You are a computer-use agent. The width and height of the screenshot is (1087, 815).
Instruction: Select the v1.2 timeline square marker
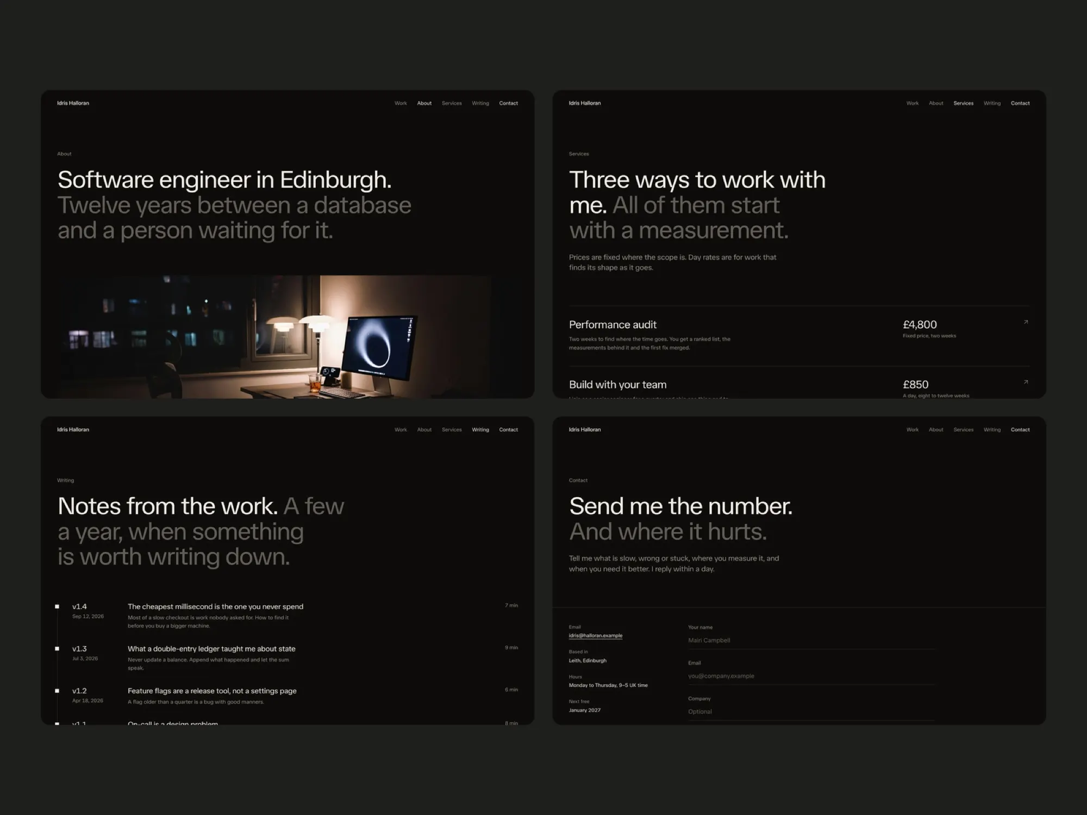point(57,691)
